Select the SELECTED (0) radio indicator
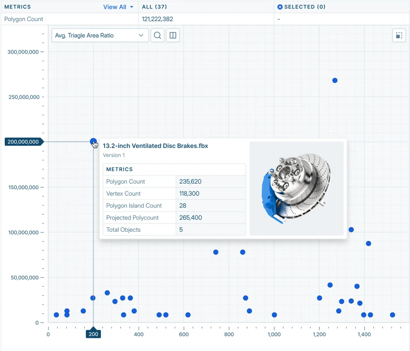410x351 pixels. point(280,7)
